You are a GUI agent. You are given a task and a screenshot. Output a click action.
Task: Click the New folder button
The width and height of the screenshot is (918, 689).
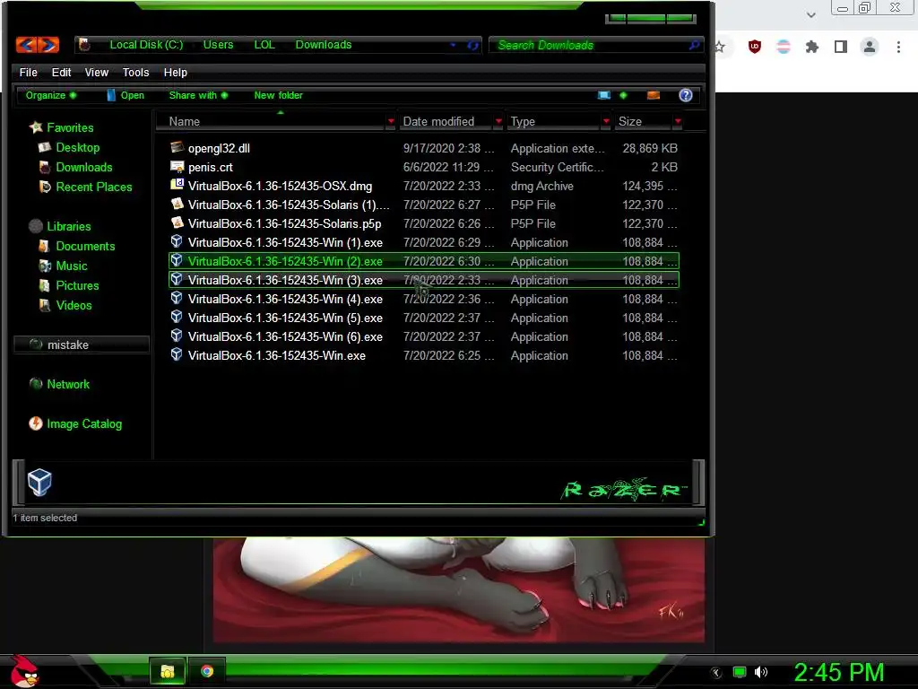278,95
